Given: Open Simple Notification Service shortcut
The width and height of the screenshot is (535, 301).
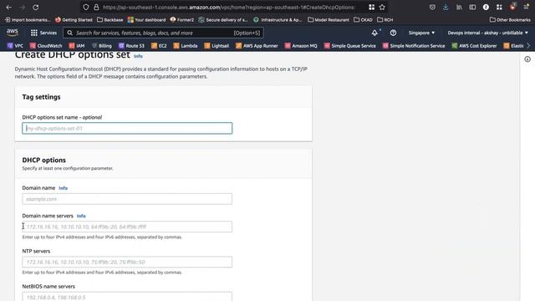Looking at the screenshot, I should (x=414, y=46).
